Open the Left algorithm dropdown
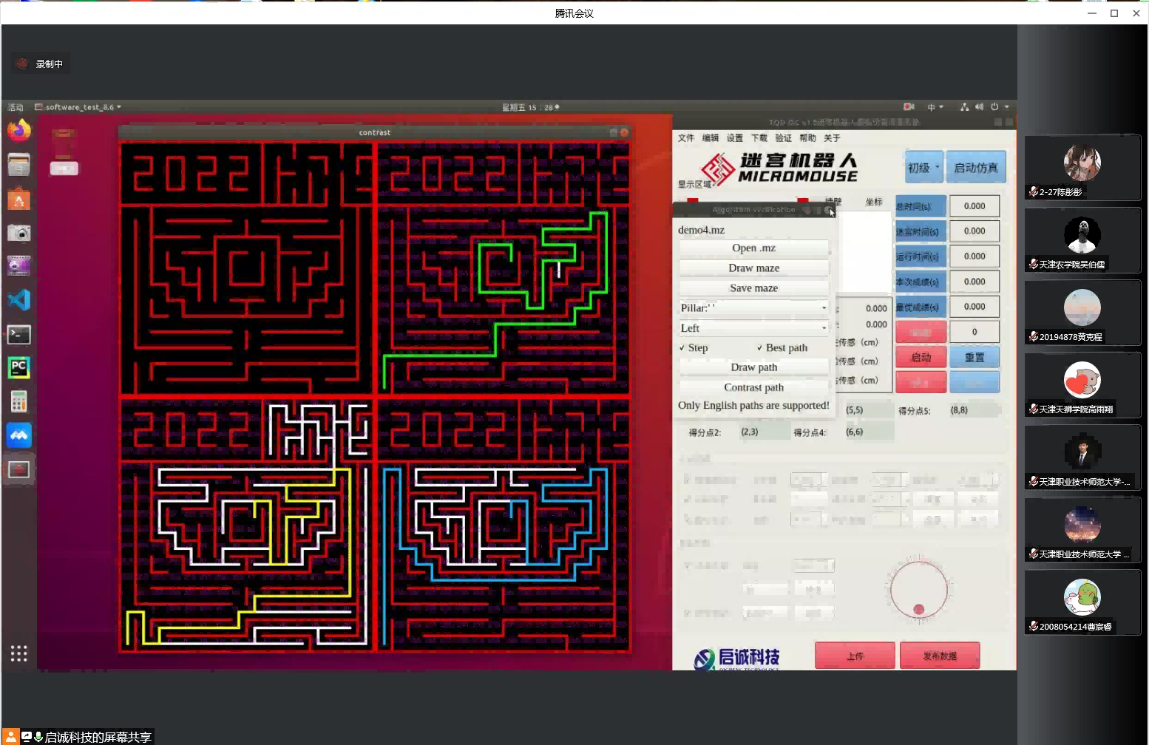The width and height of the screenshot is (1149, 745). click(753, 328)
